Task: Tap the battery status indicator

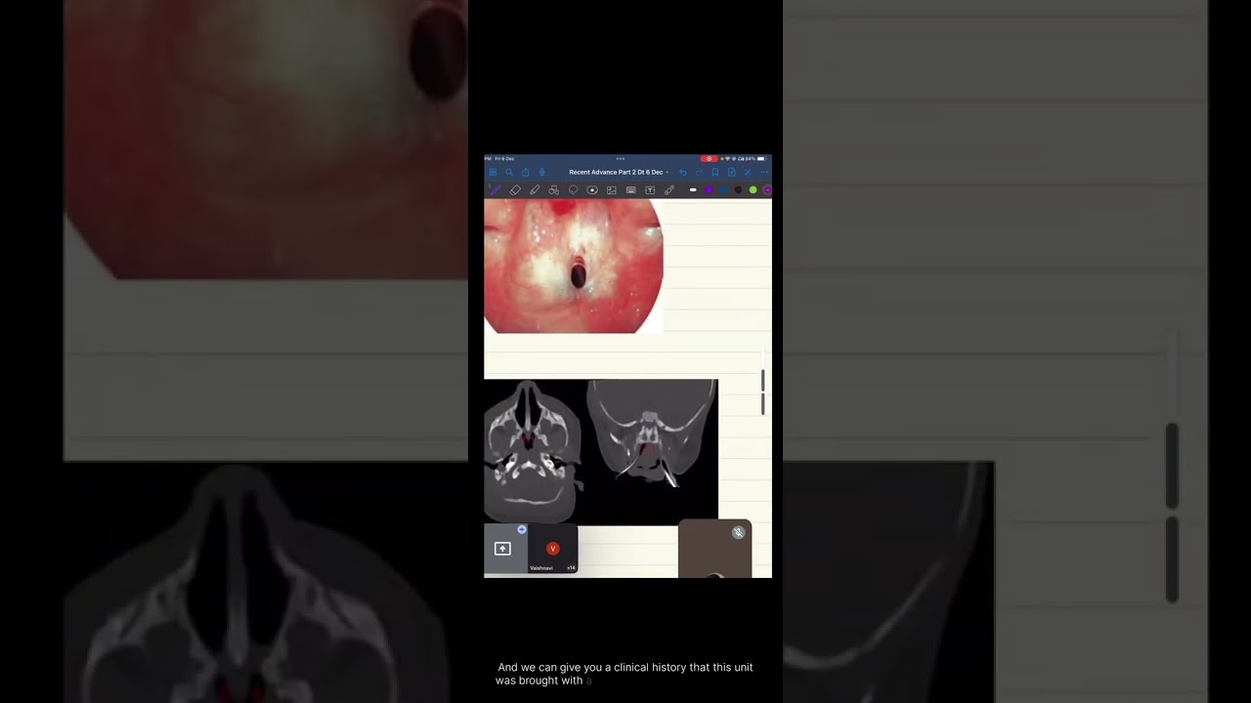Action: 761,158
